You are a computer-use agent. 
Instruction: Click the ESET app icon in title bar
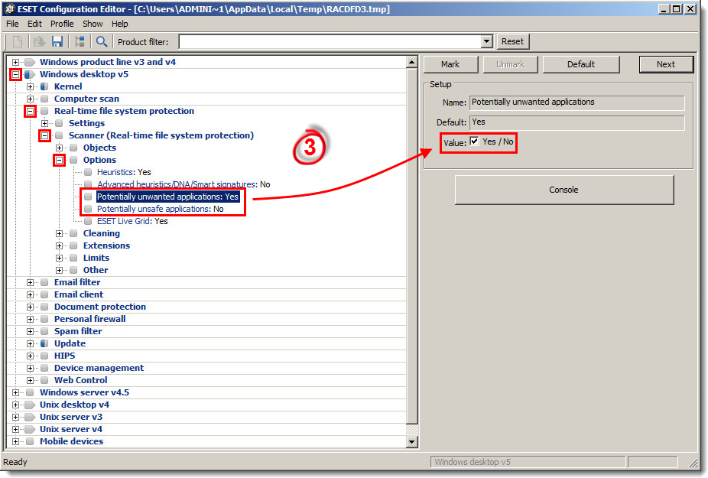click(9, 8)
